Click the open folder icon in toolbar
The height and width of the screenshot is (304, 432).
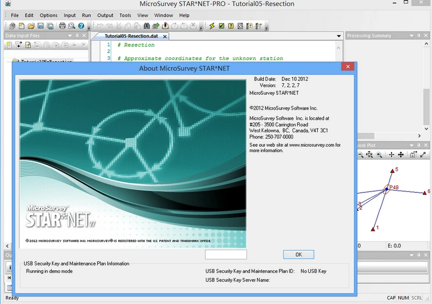(31, 26)
